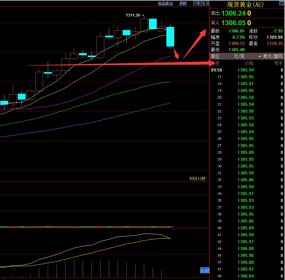Click the 卖出 price 1306.24

click(x=233, y=13)
